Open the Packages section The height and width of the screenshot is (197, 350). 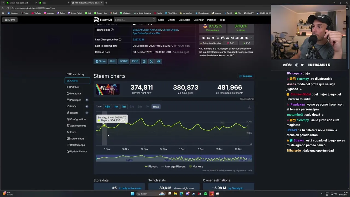(77, 100)
